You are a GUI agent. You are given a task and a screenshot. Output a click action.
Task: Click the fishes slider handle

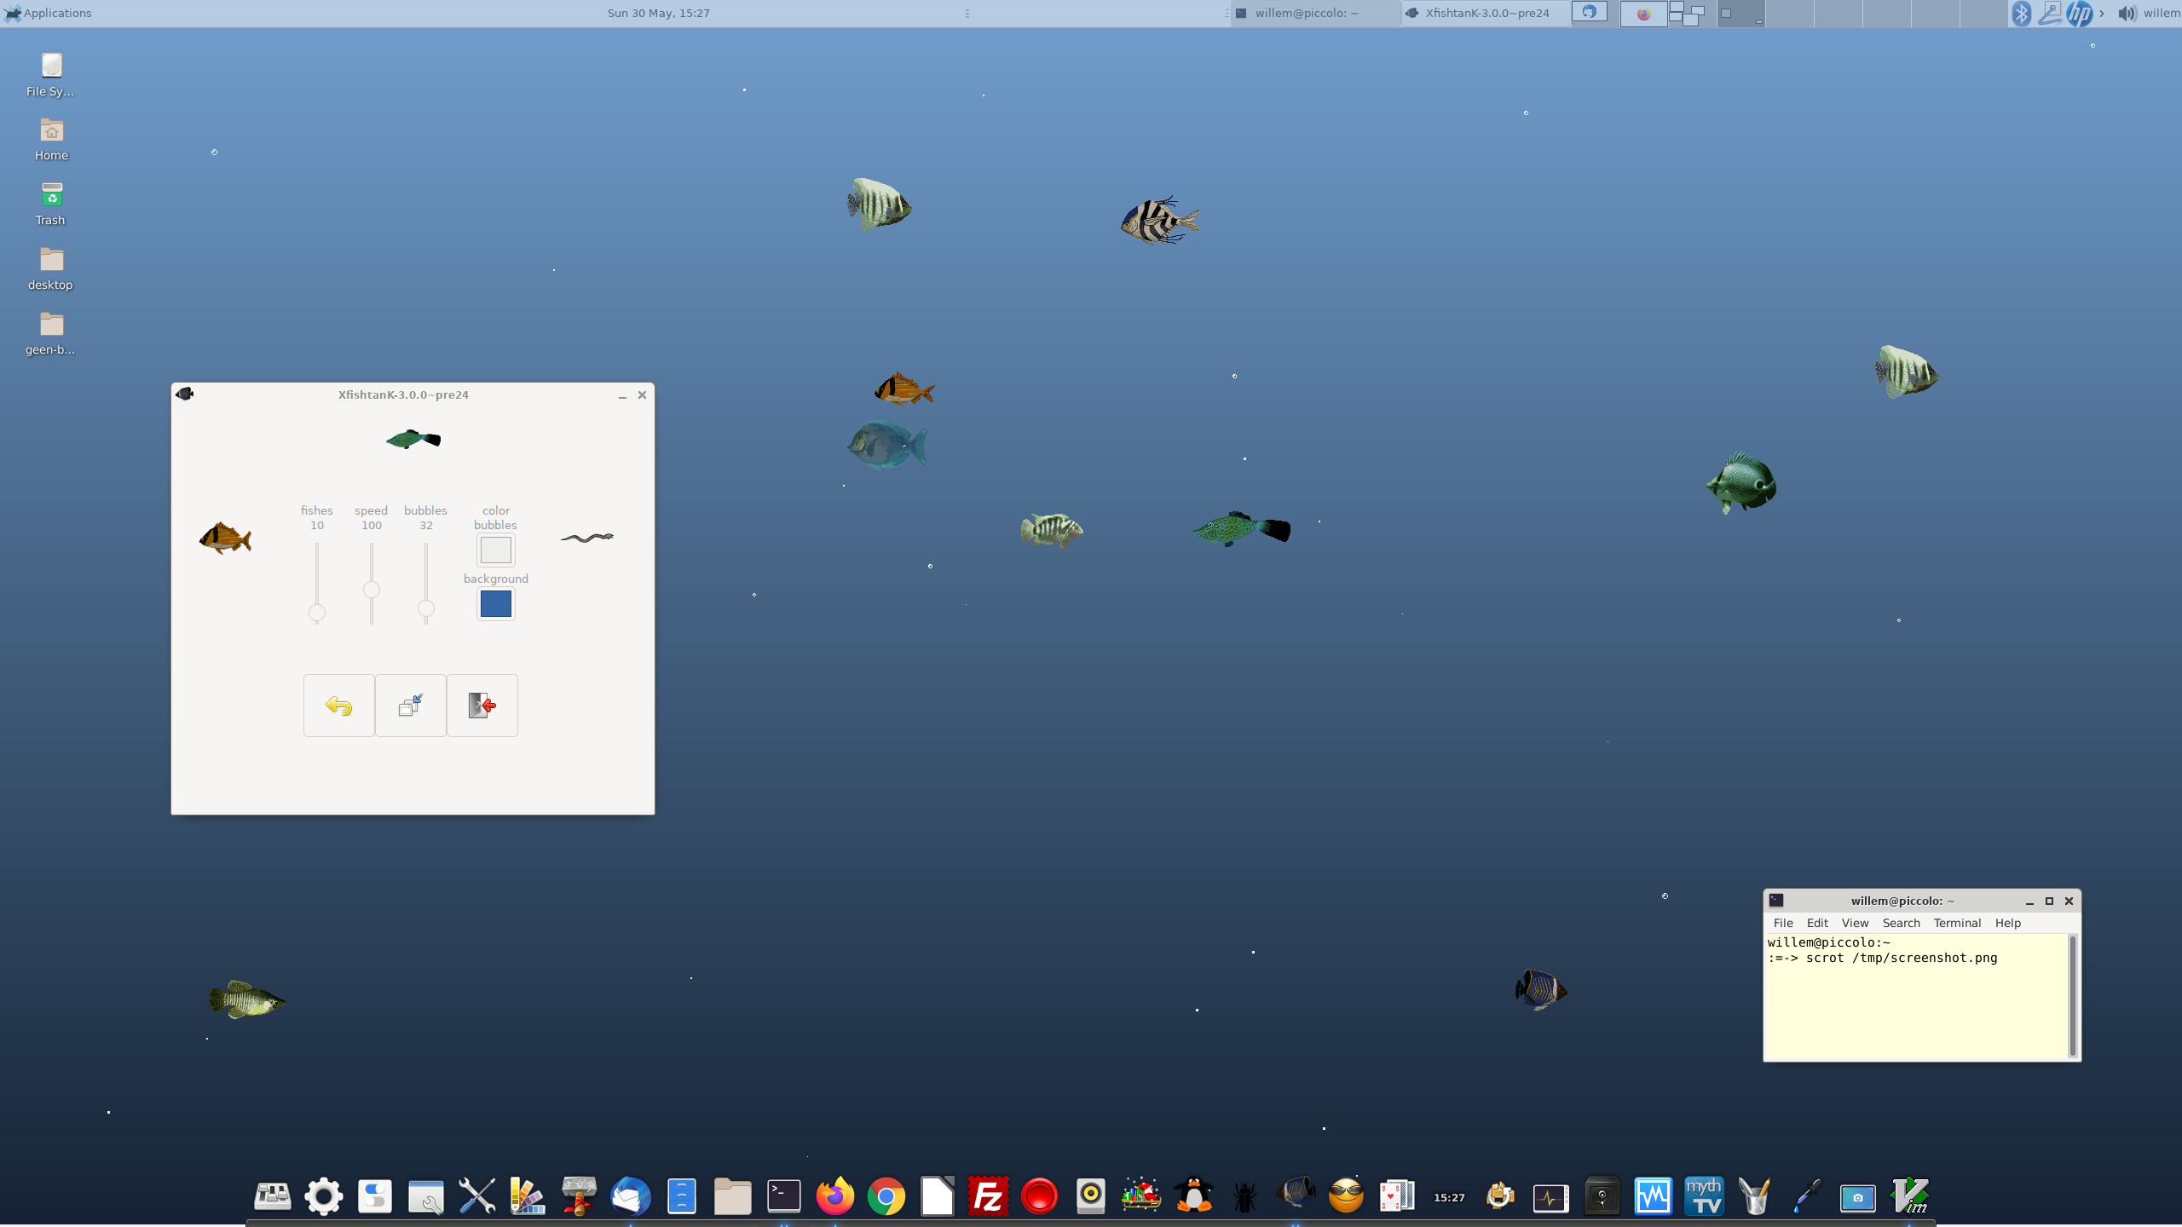tap(317, 613)
